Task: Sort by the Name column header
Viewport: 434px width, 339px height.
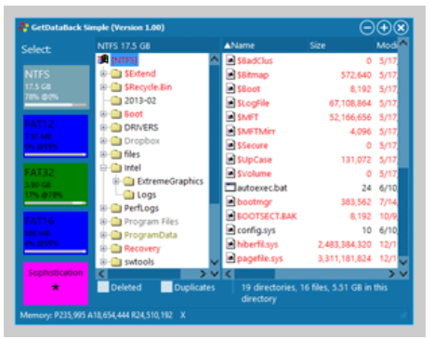Action: point(239,46)
